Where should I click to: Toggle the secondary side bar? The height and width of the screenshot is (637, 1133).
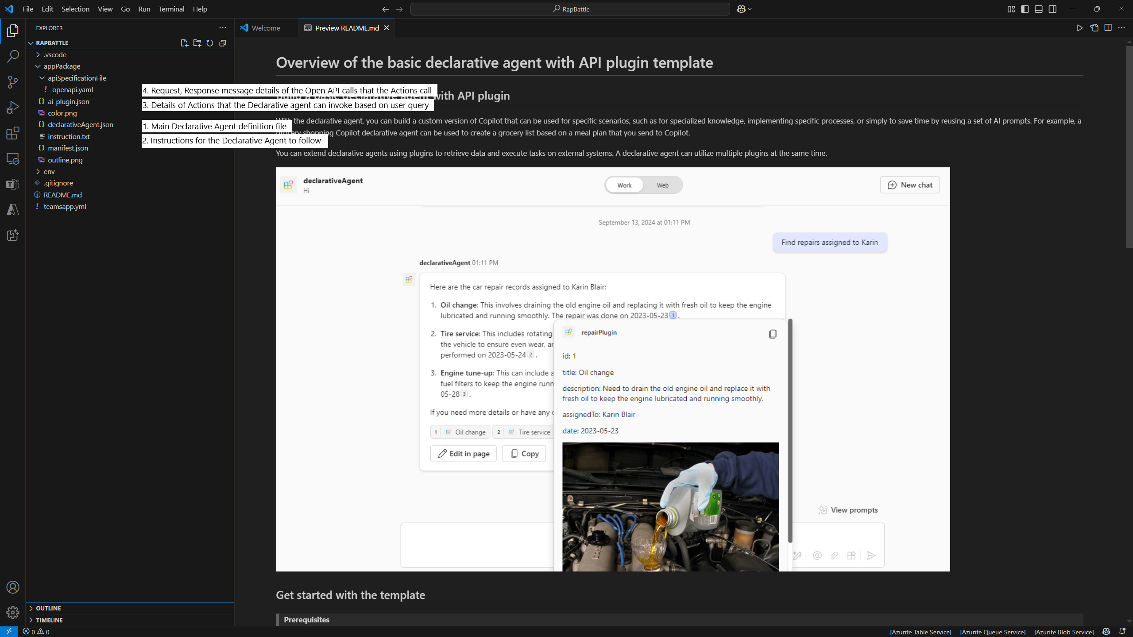[x=1053, y=9]
